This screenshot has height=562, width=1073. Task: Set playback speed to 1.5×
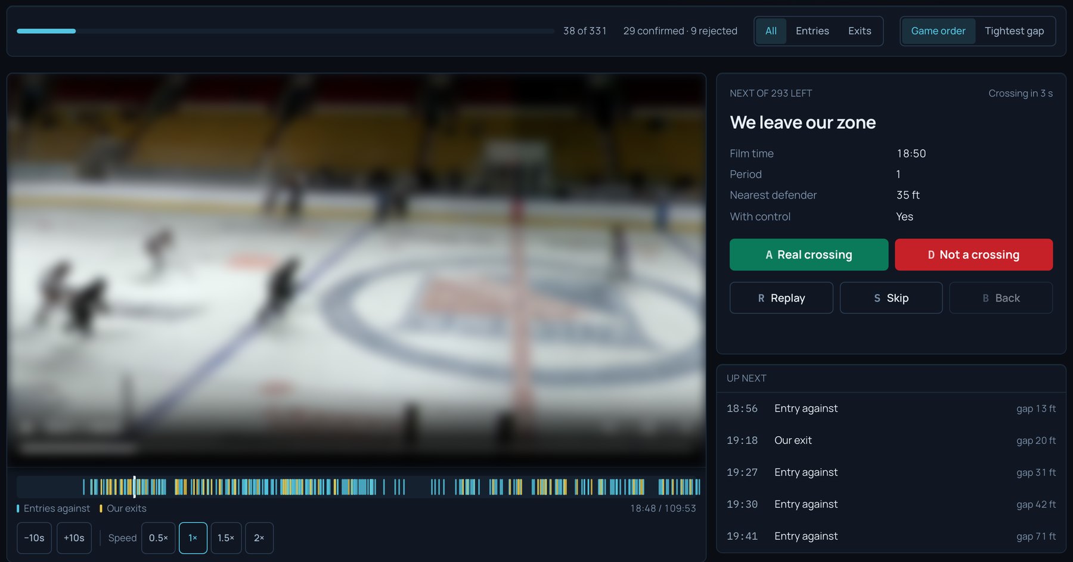point(226,538)
